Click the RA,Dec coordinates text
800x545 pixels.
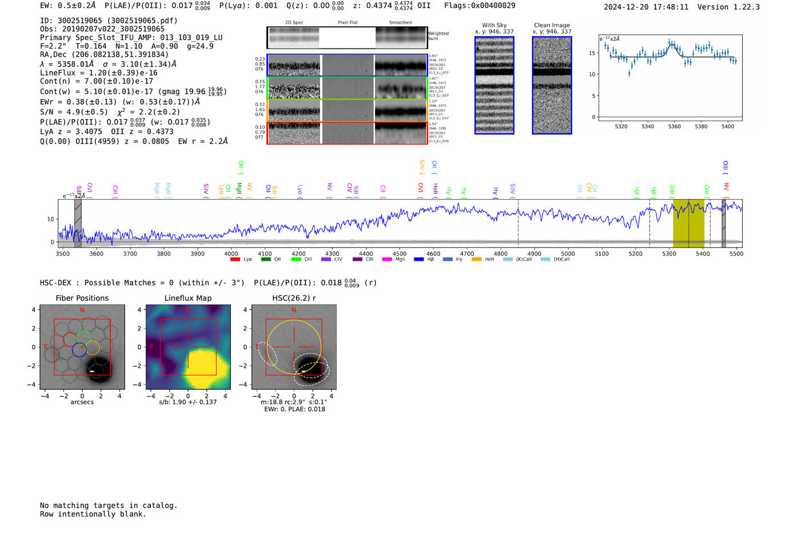pos(104,55)
